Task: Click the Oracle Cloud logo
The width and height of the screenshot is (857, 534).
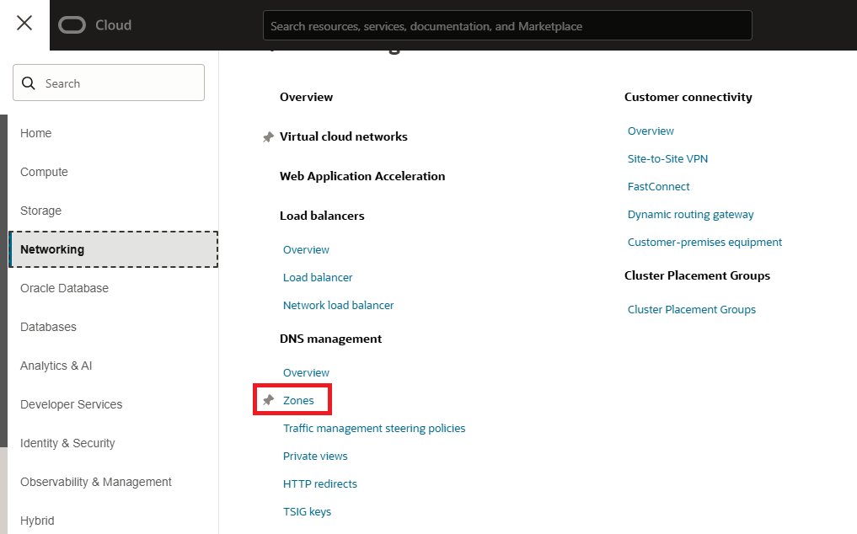Action: (95, 25)
